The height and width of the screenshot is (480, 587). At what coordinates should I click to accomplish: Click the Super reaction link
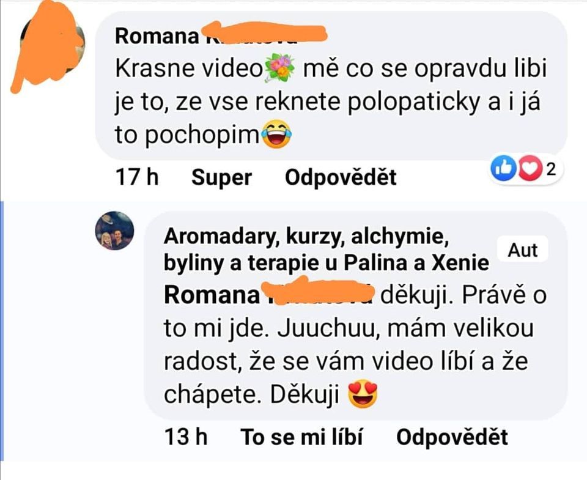(x=221, y=177)
